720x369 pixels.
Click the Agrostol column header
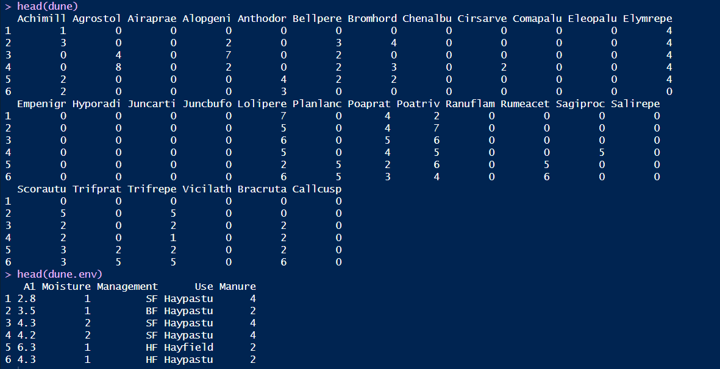96,18
